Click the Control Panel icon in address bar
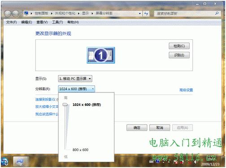The image size is (226, 168). pos(26,13)
